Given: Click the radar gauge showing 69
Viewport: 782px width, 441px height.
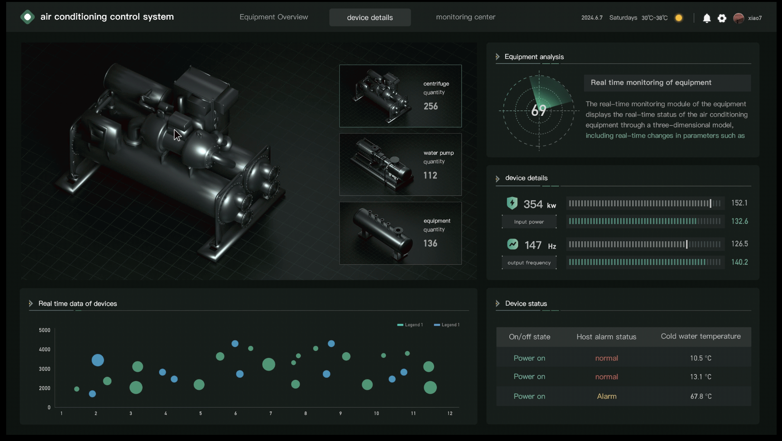Looking at the screenshot, I should [x=539, y=111].
